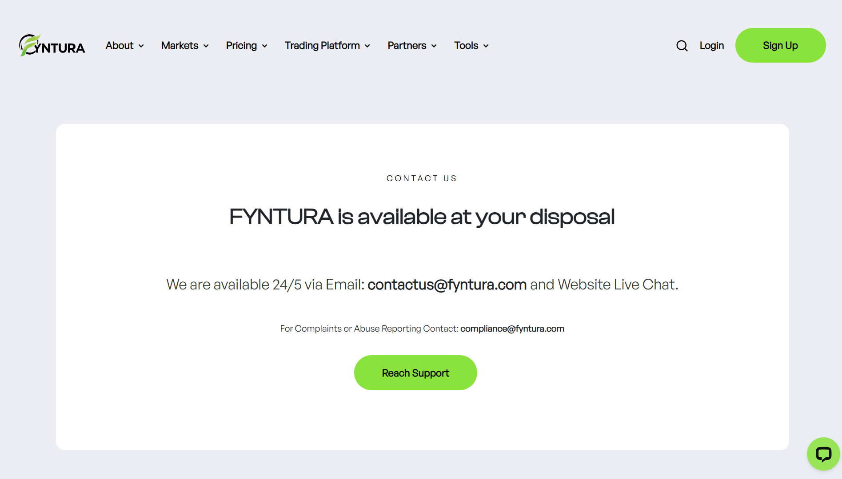
Task: Click the compliance@fyntura.com email link
Action: coord(512,329)
